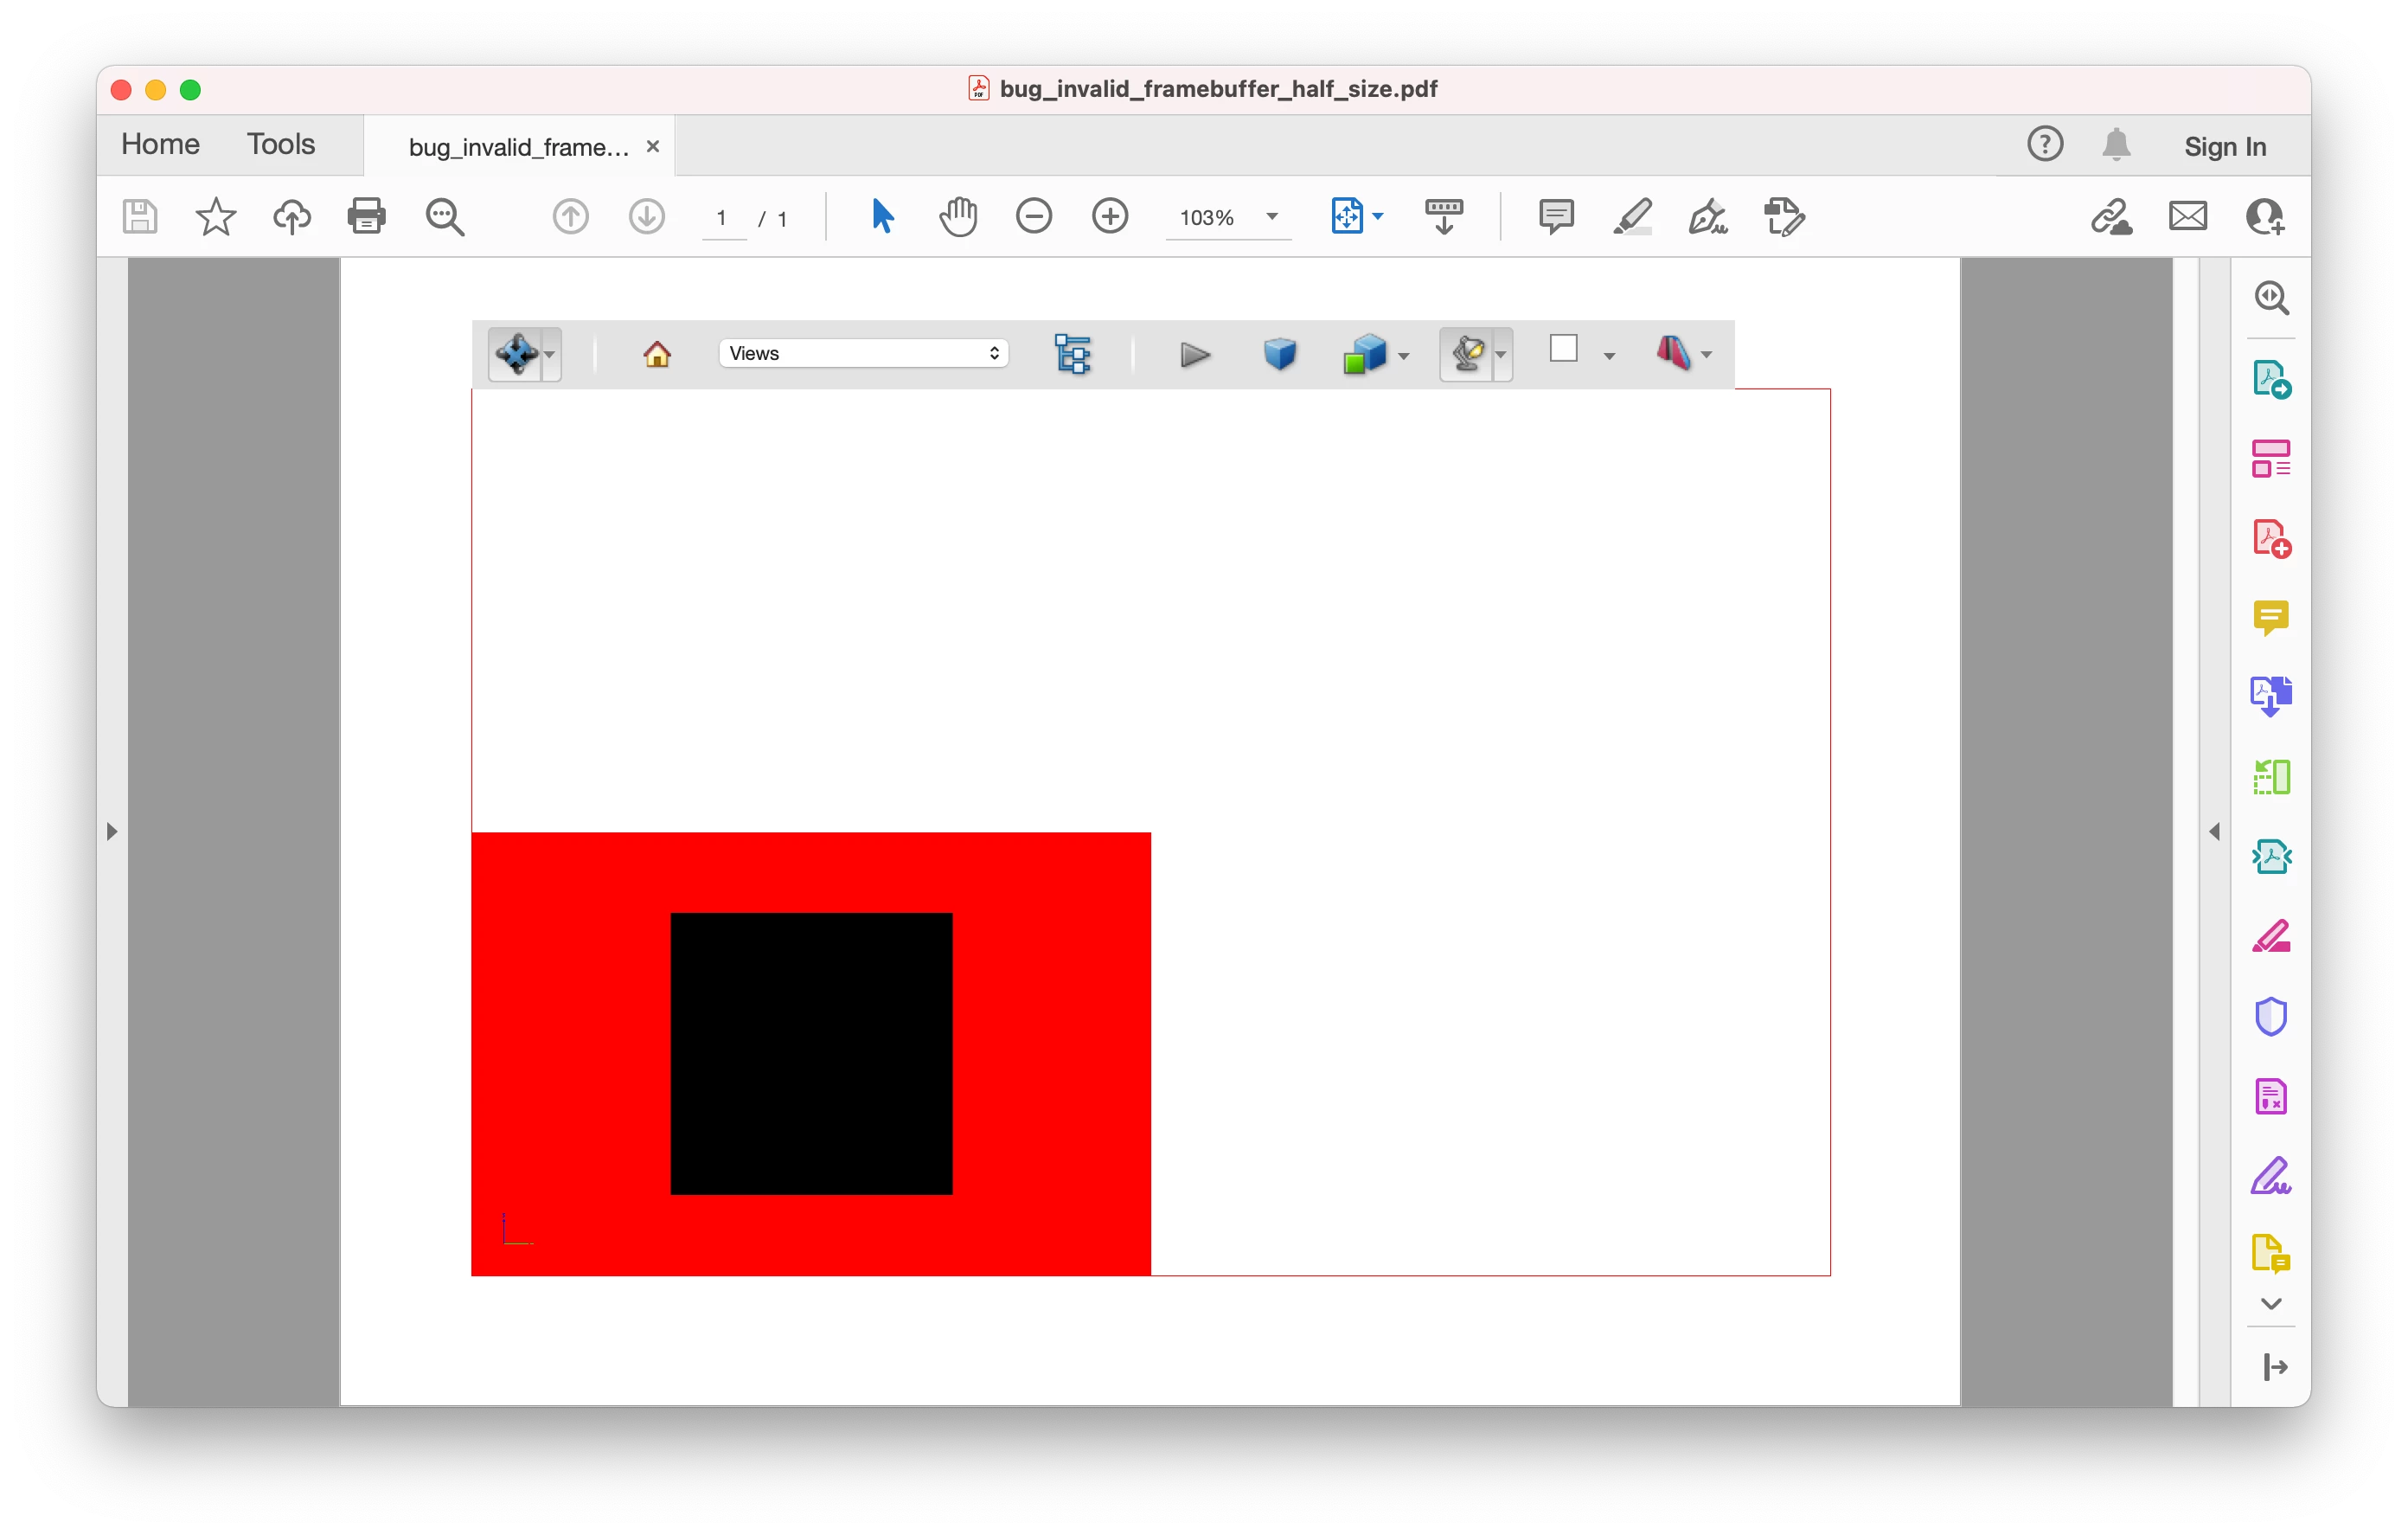Click the Highlight text pen icon
The height and width of the screenshot is (1535, 2408).
1632,216
